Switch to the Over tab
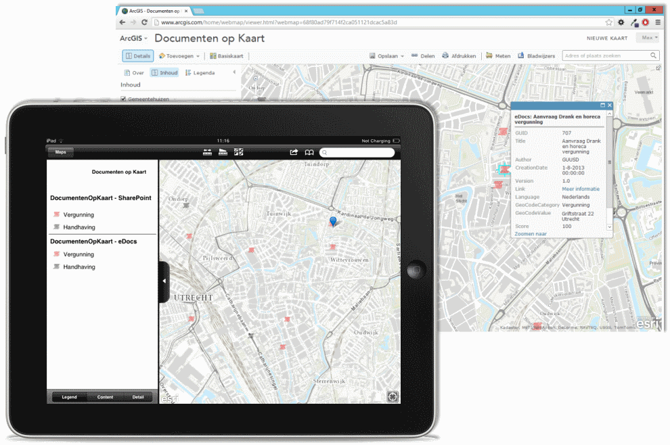The image size is (670, 445). (134, 72)
